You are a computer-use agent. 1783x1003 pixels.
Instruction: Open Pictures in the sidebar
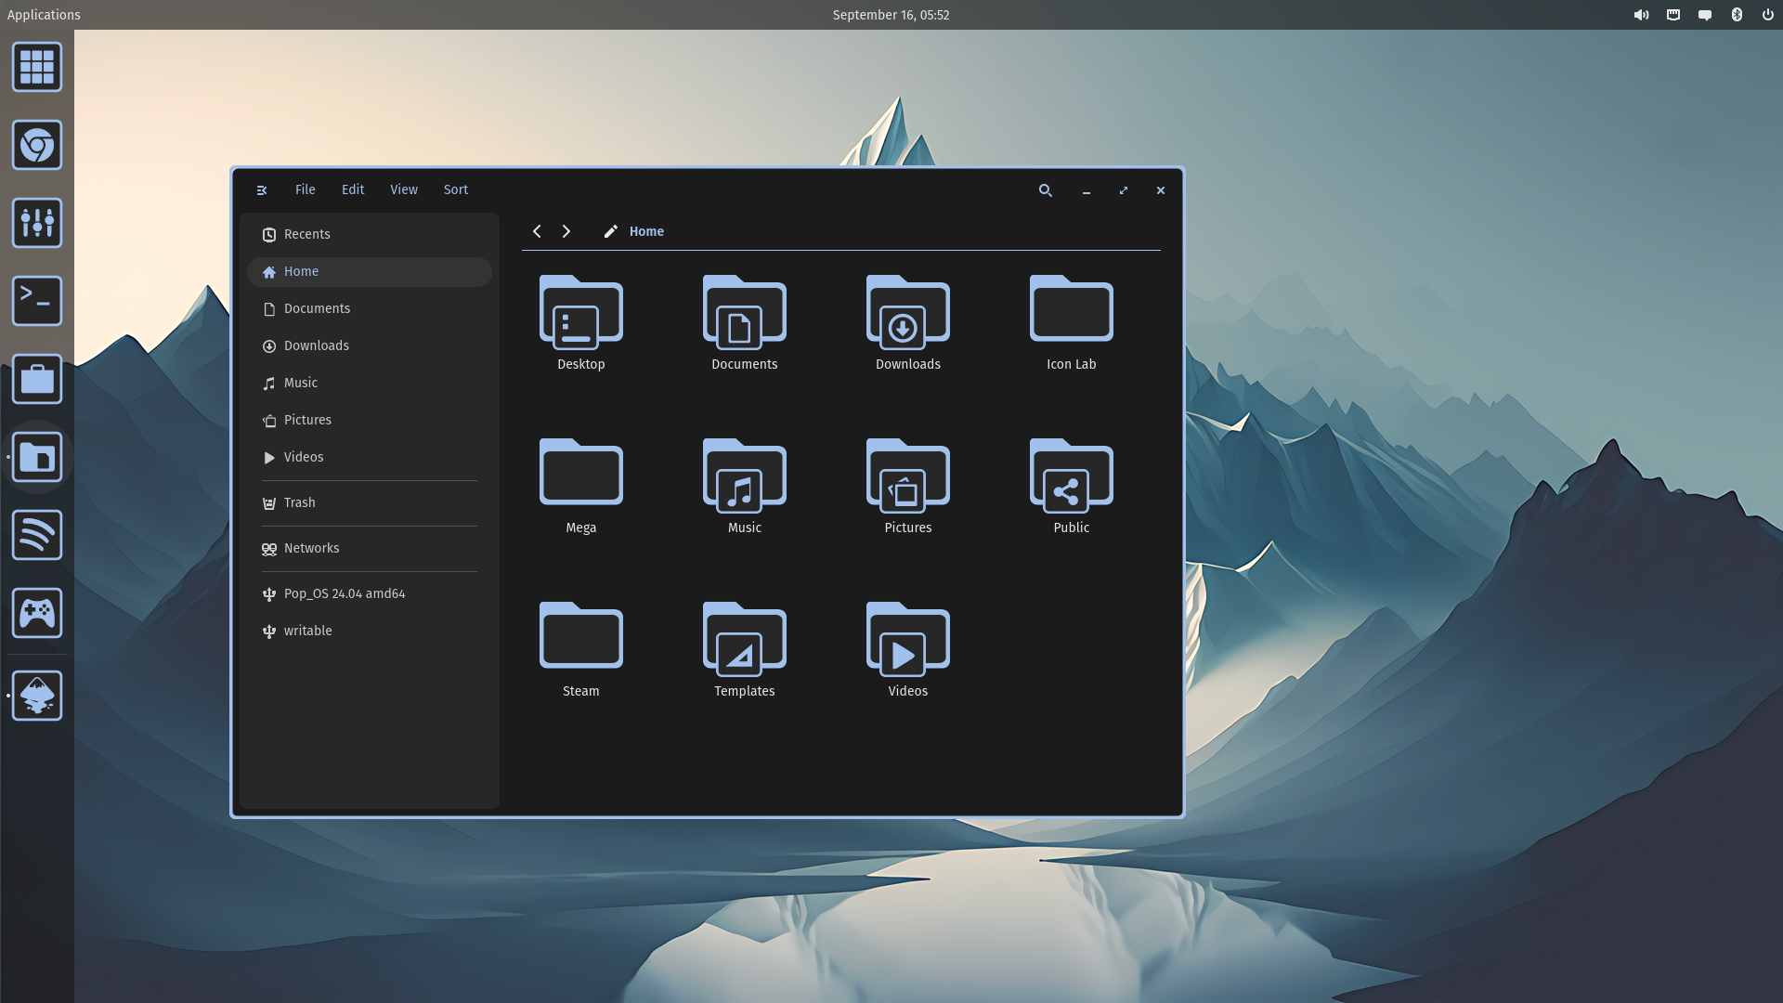[x=370, y=420]
